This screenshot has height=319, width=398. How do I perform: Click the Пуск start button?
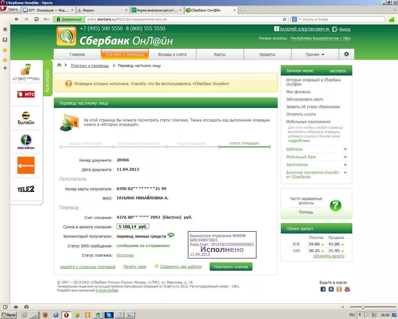8,315
